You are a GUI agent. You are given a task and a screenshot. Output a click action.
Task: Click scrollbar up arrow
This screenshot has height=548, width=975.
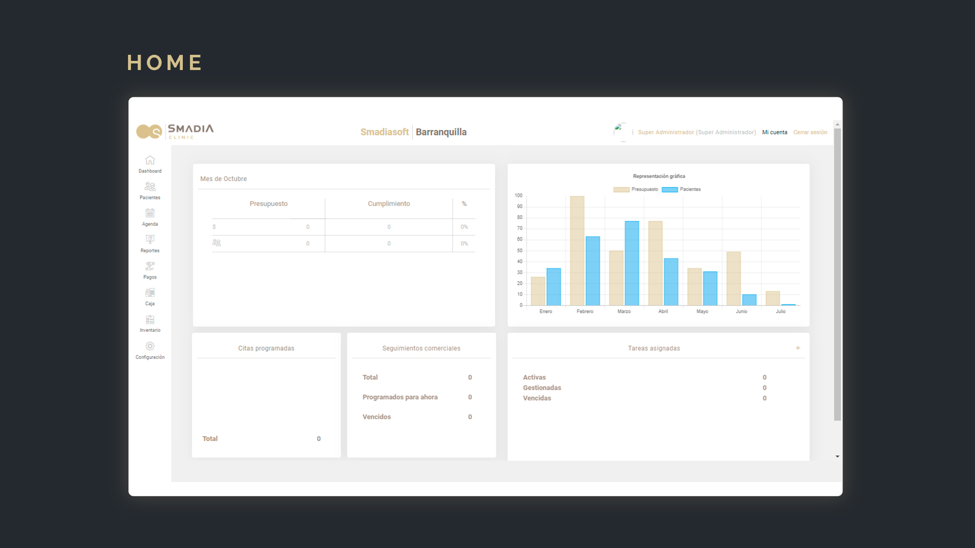(x=837, y=124)
